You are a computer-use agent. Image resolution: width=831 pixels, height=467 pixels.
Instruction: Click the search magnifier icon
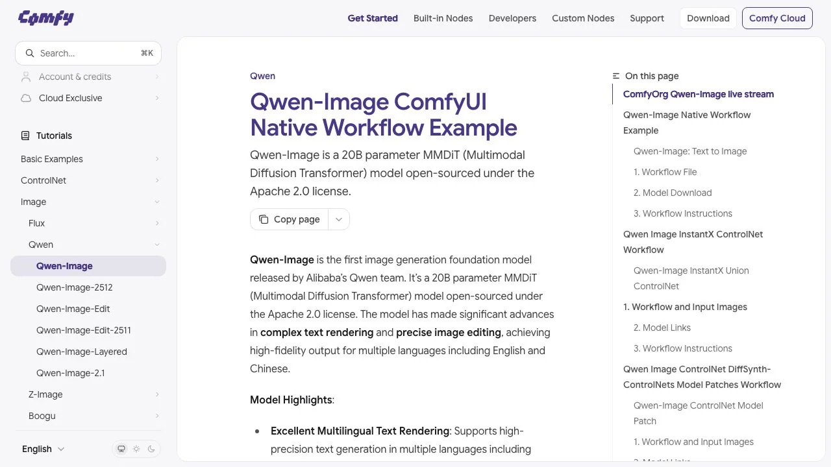tap(30, 53)
